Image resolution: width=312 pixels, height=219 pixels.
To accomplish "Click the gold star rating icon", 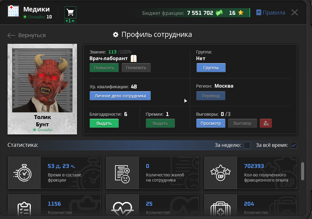I will point(241,13).
